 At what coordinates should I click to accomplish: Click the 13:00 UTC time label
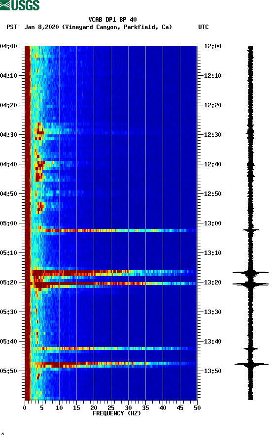click(x=213, y=223)
